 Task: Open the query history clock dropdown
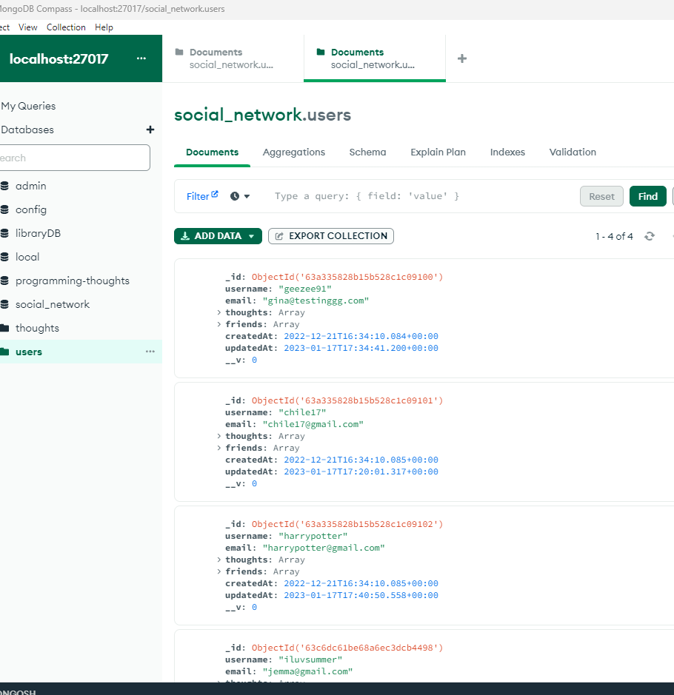(240, 196)
